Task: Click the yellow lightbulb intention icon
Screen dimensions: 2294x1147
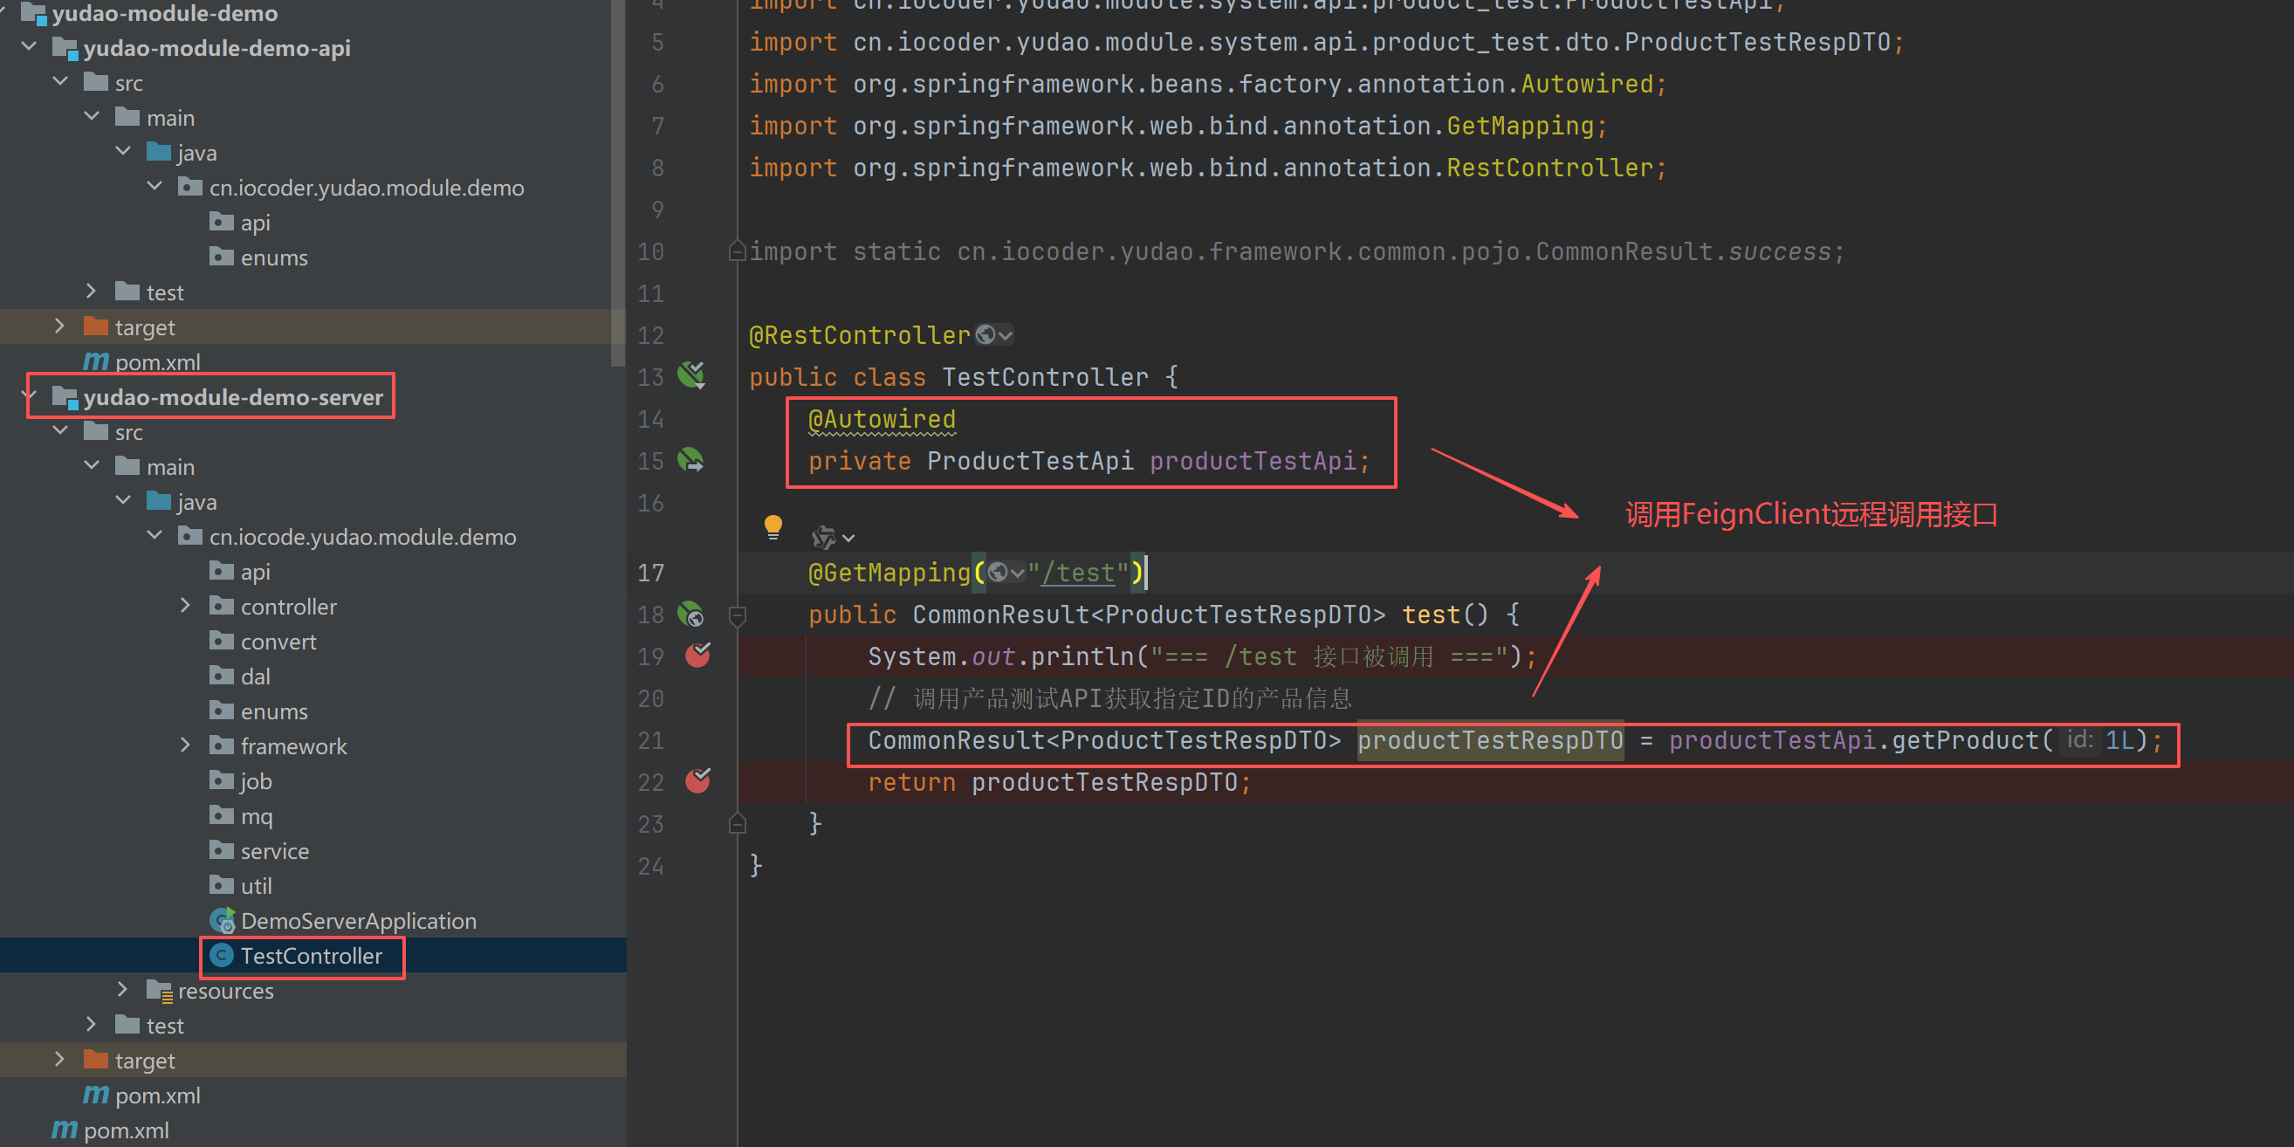Action: [773, 526]
